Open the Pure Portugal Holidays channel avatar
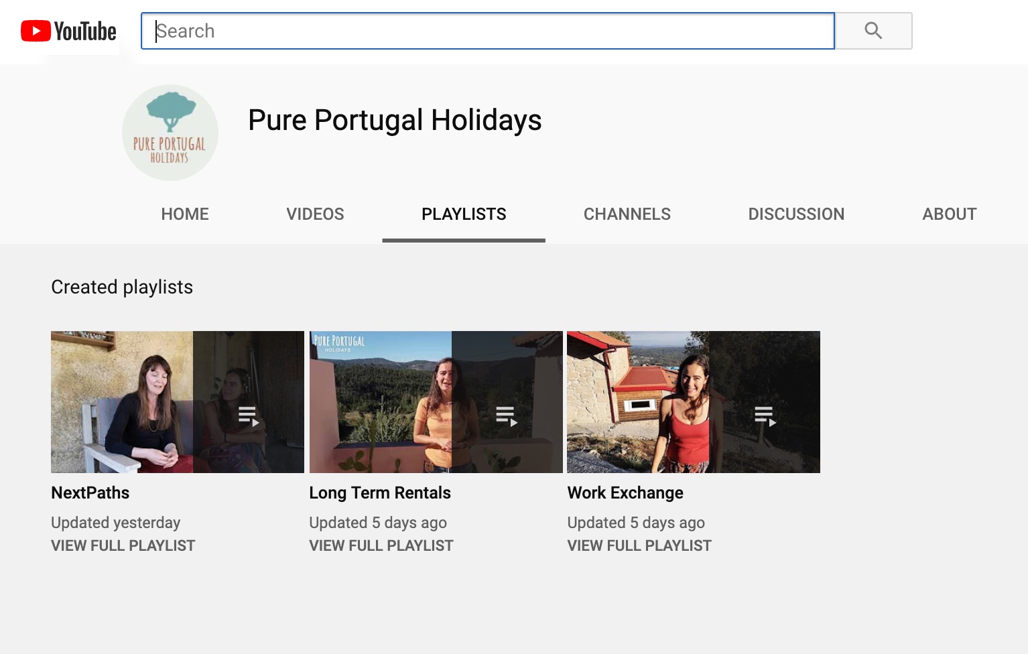The image size is (1028, 654). tap(170, 133)
